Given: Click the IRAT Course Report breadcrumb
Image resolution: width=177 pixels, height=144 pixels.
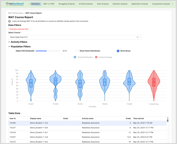Looking at the screenshot, I should coord(33,13).
